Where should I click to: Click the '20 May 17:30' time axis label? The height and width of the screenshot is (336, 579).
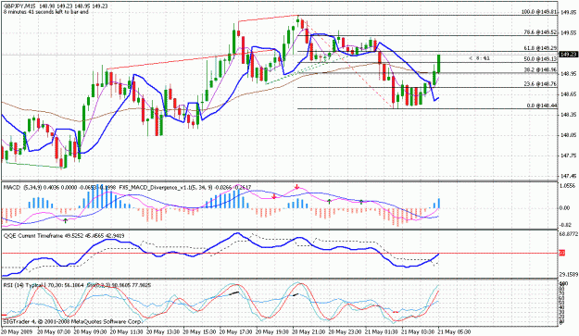click(236, 332)
